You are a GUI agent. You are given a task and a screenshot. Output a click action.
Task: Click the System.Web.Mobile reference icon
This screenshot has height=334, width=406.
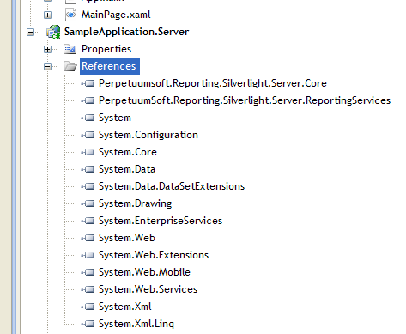88,272
